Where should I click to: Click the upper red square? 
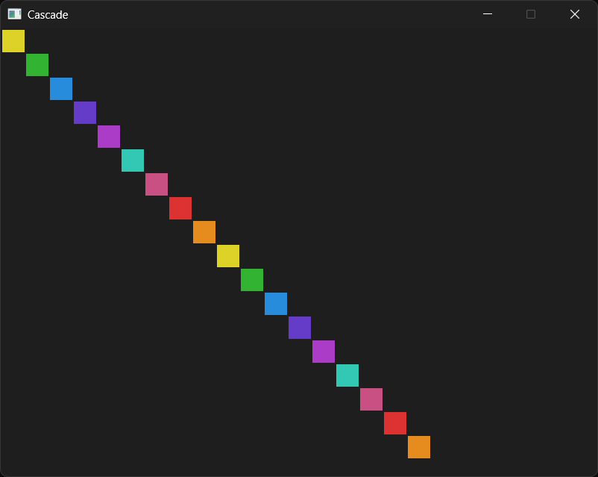180,208
